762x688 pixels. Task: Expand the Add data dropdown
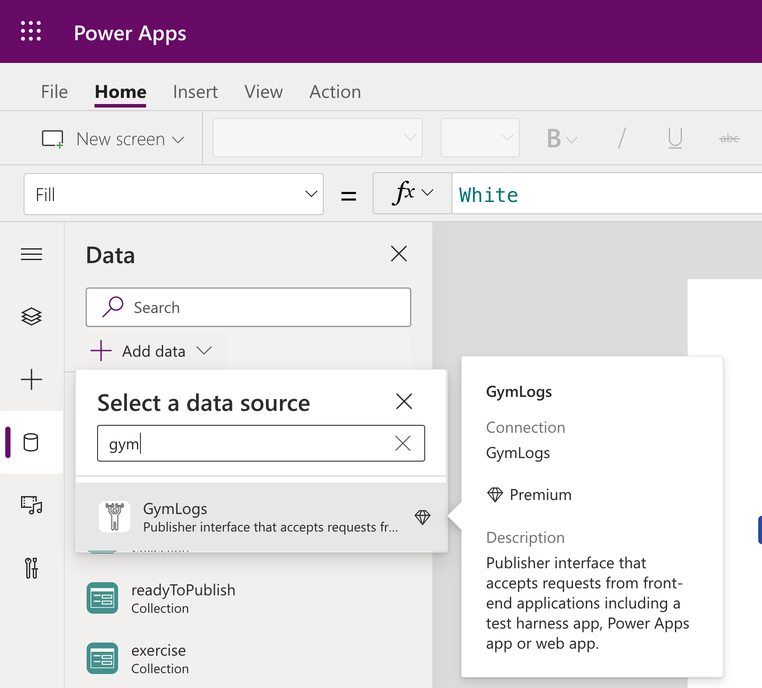(204, 351)
